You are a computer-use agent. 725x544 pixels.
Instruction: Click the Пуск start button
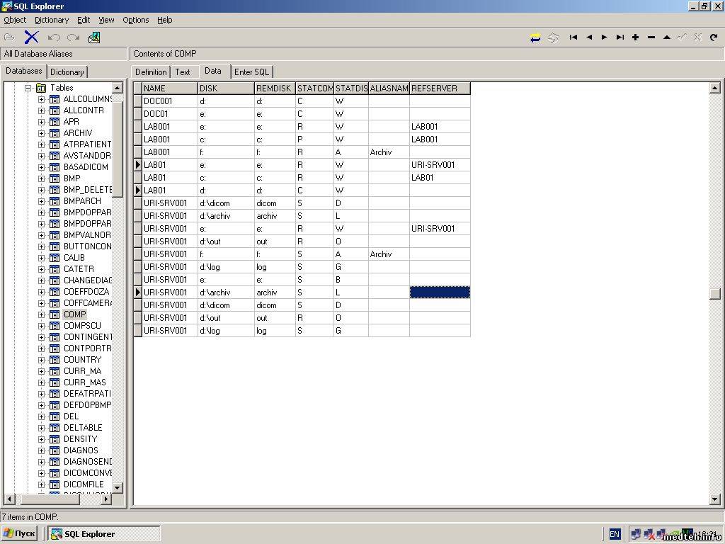[x=20, y=533]
